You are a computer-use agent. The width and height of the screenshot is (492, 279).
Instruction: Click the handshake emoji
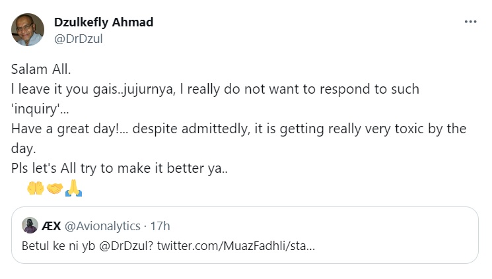54,189
